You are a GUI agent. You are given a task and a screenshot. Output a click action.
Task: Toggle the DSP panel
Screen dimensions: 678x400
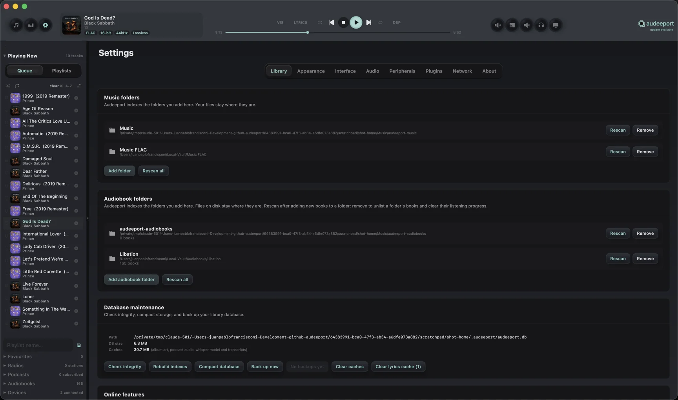point(397,22)
